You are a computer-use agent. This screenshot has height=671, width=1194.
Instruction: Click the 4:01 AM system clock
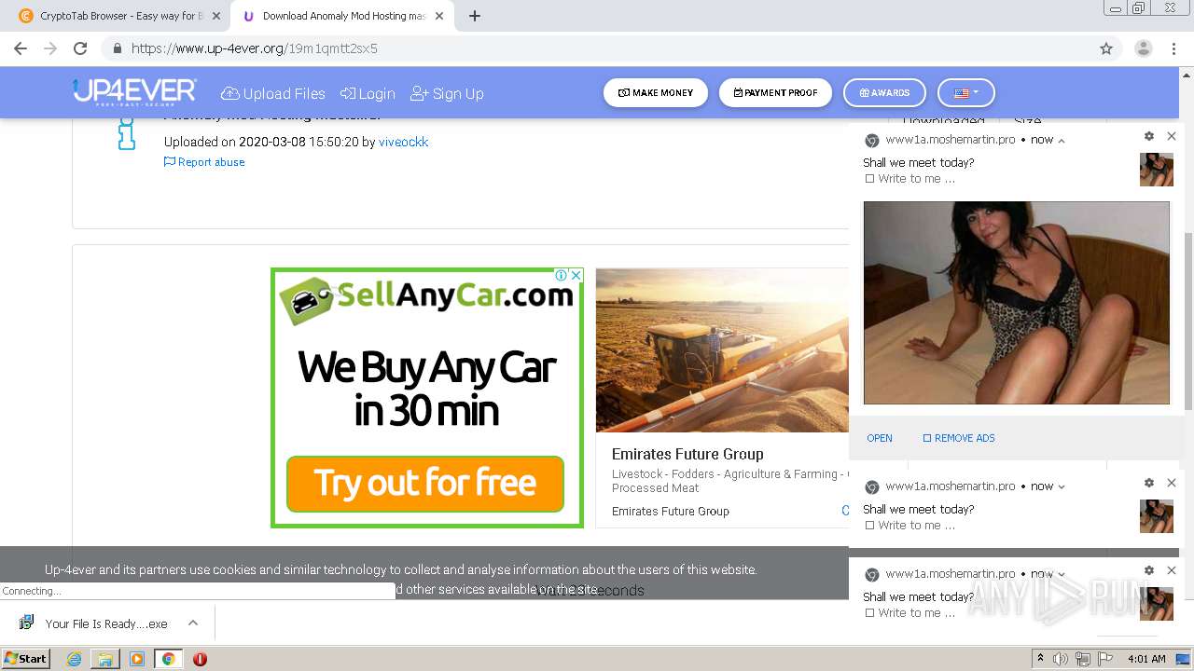1146,659
